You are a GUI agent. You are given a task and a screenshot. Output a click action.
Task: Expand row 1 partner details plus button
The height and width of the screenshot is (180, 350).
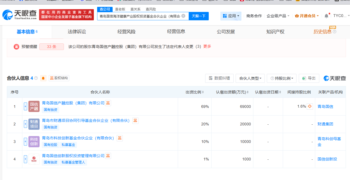[x=25, y=106]
